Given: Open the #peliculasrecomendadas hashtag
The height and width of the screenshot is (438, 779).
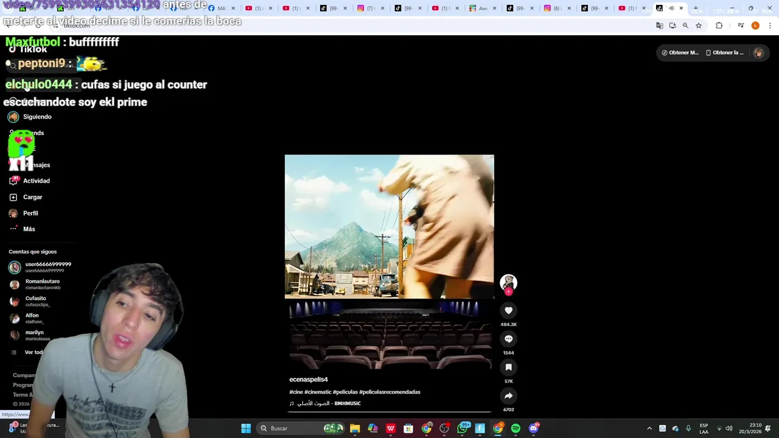Looking at the screenshot, I should (x=389, y=392).
